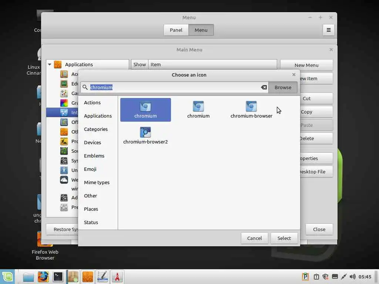
Task: Show the Emblems icon category
Action: pyautogui.click(x=94, y=156)
